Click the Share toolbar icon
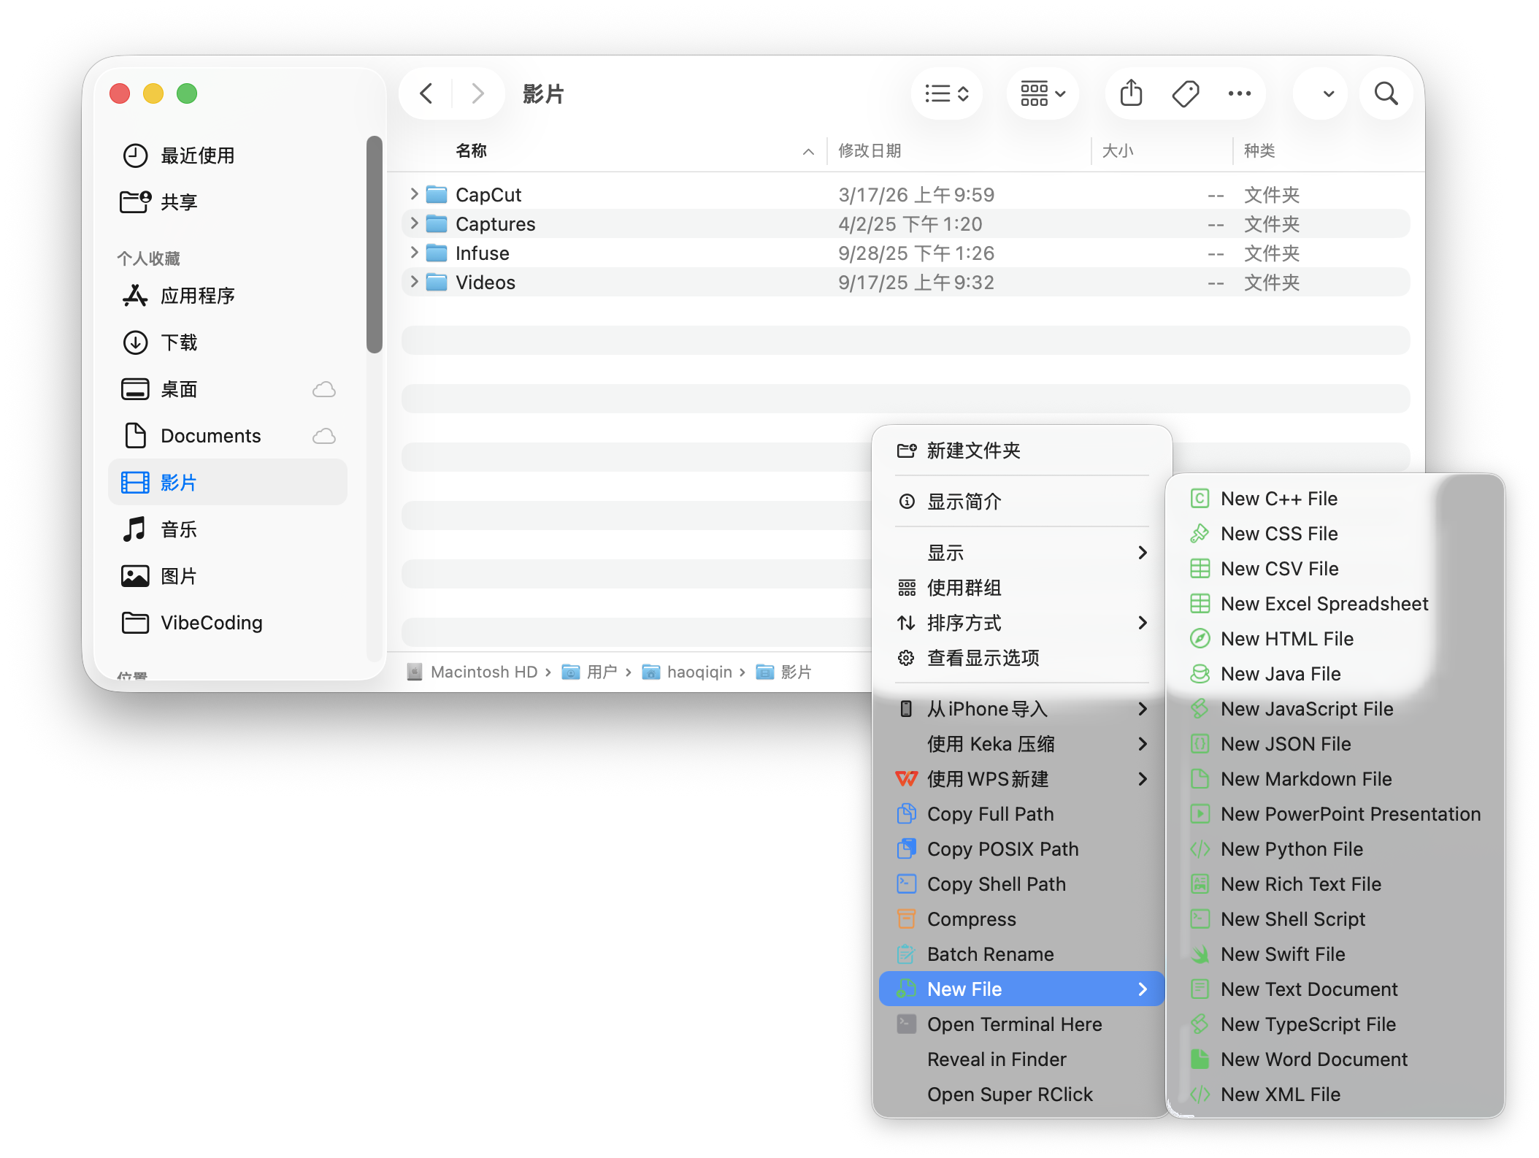 click(x=1131, y=93)
